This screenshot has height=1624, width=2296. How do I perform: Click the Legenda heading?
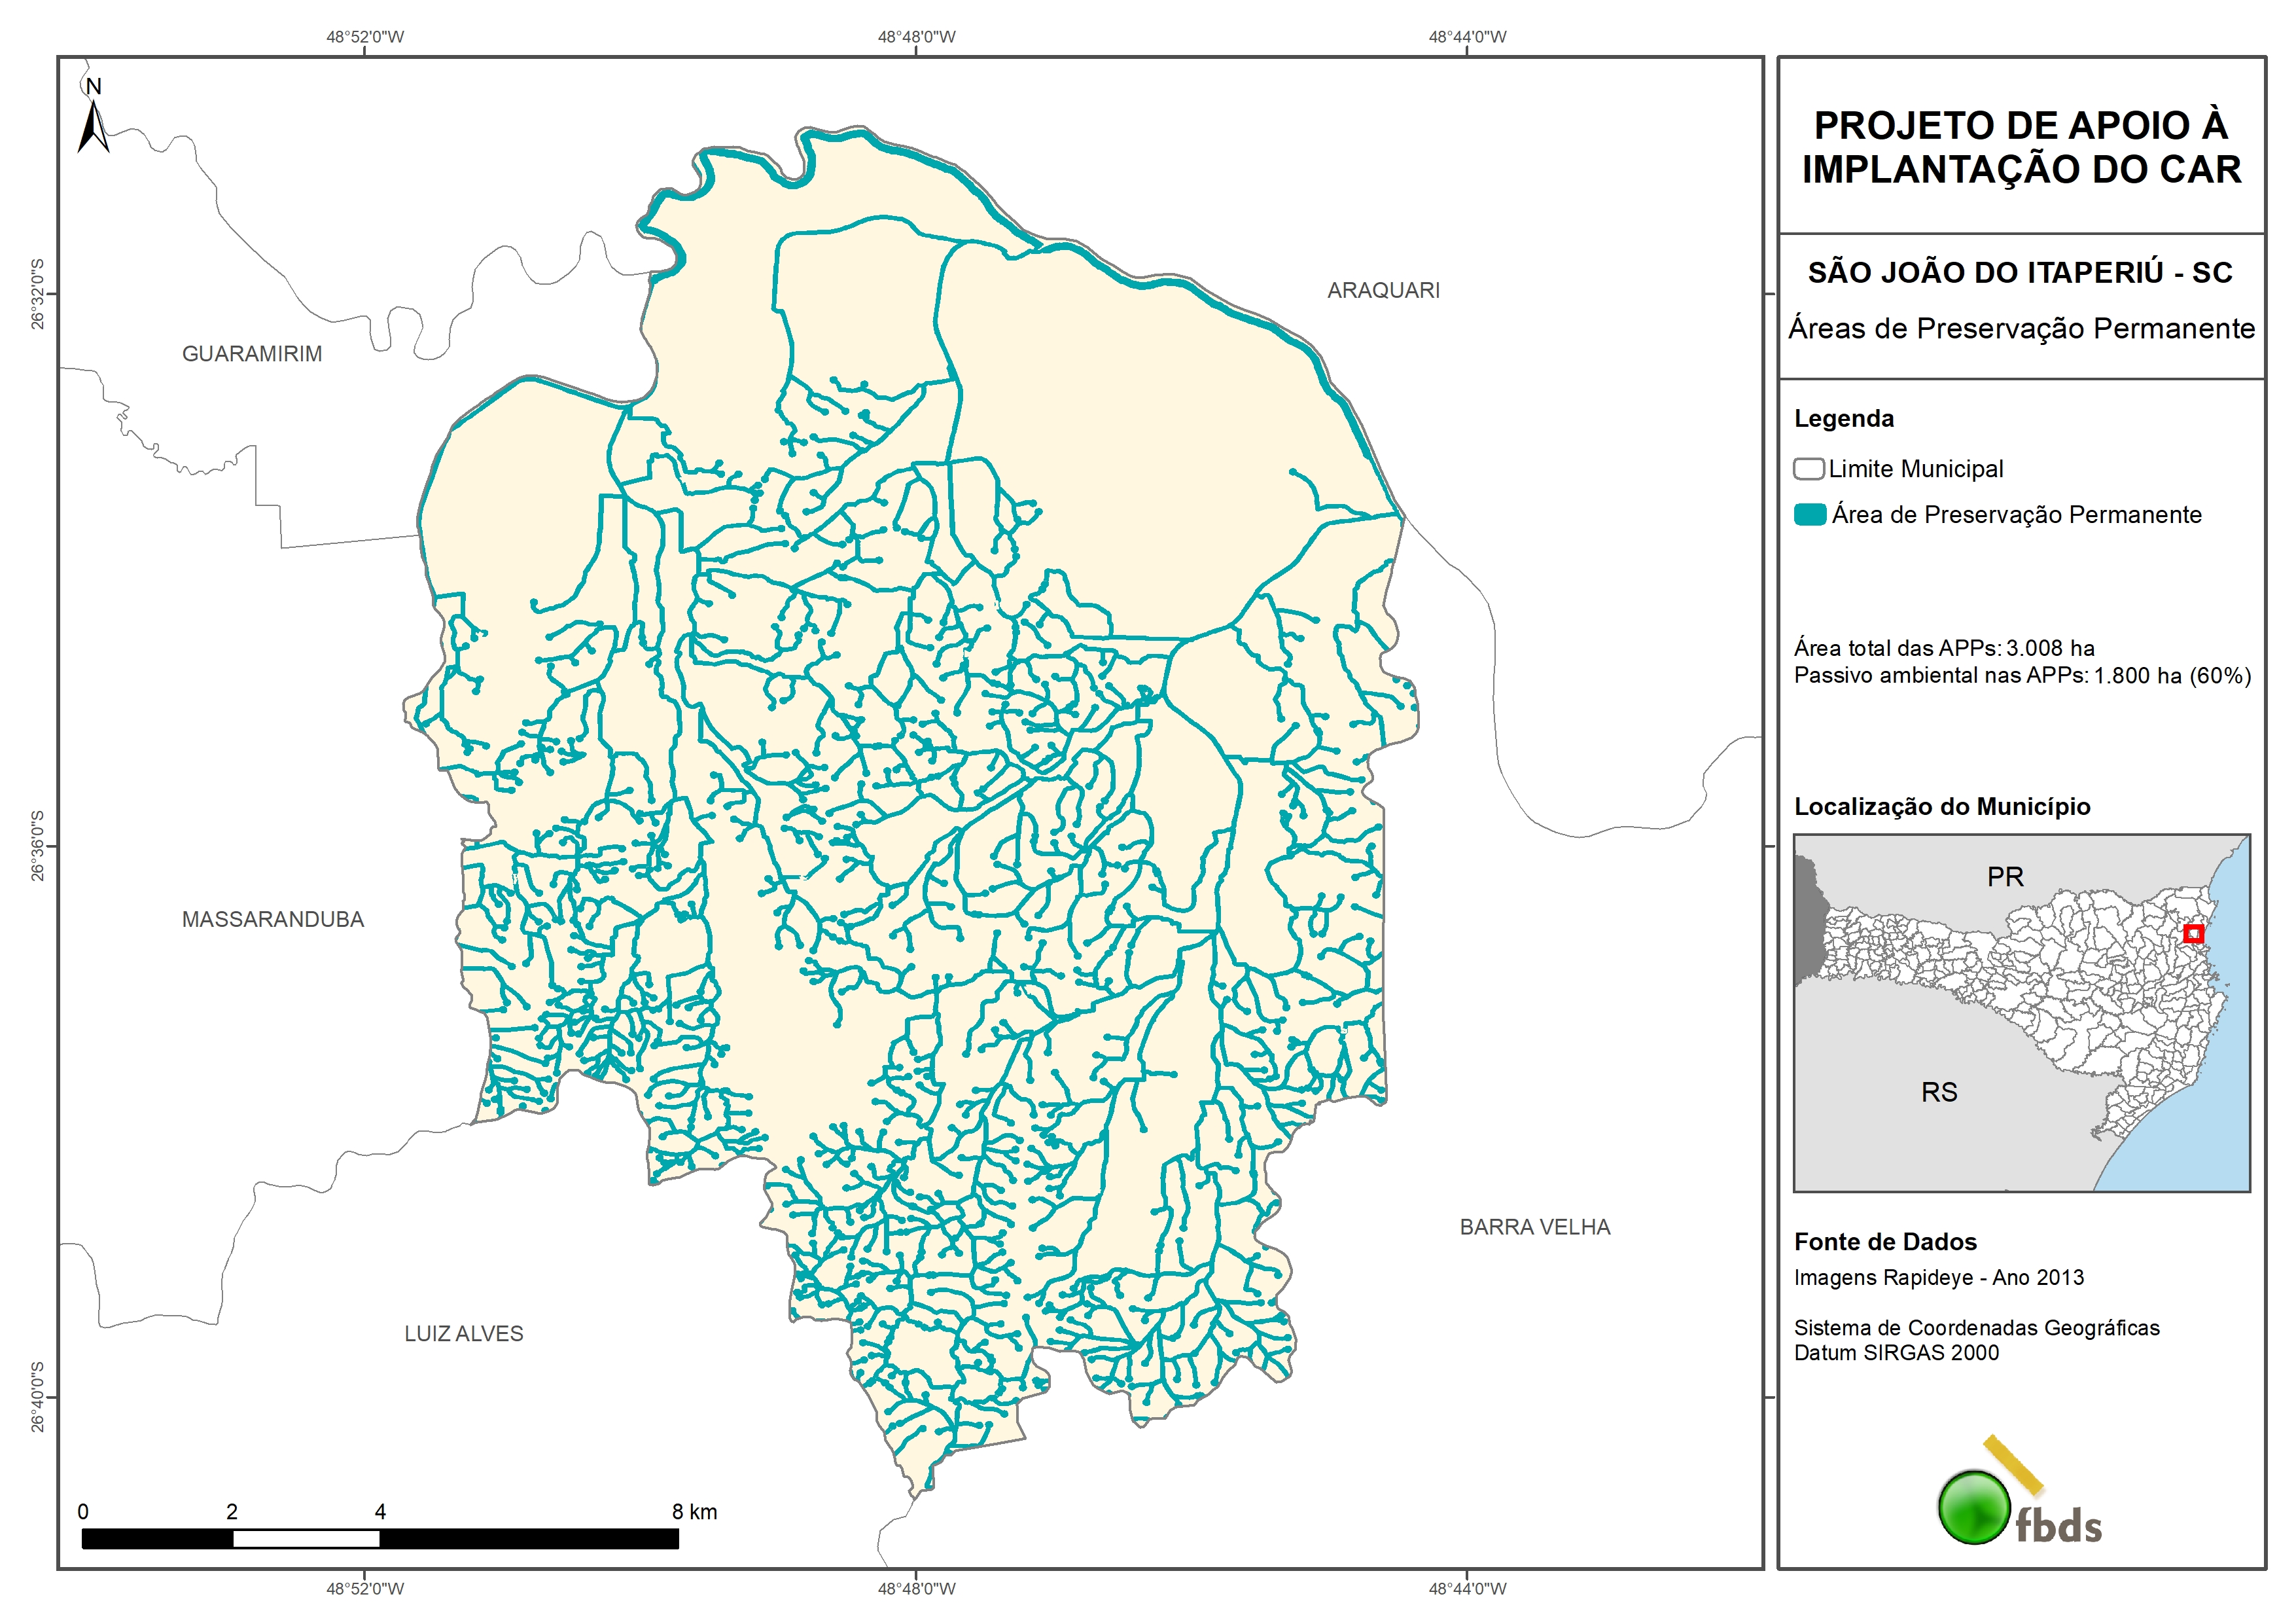click(x=1844, y=420)
